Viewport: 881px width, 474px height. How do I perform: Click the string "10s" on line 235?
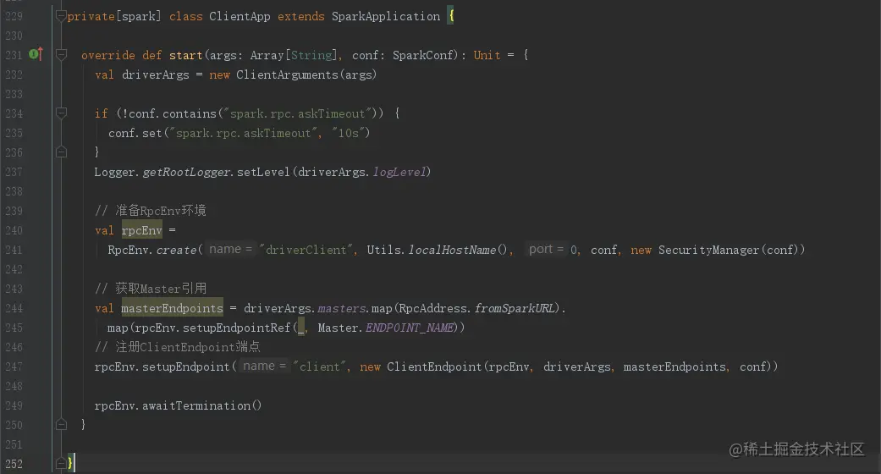tap(348, 133)
